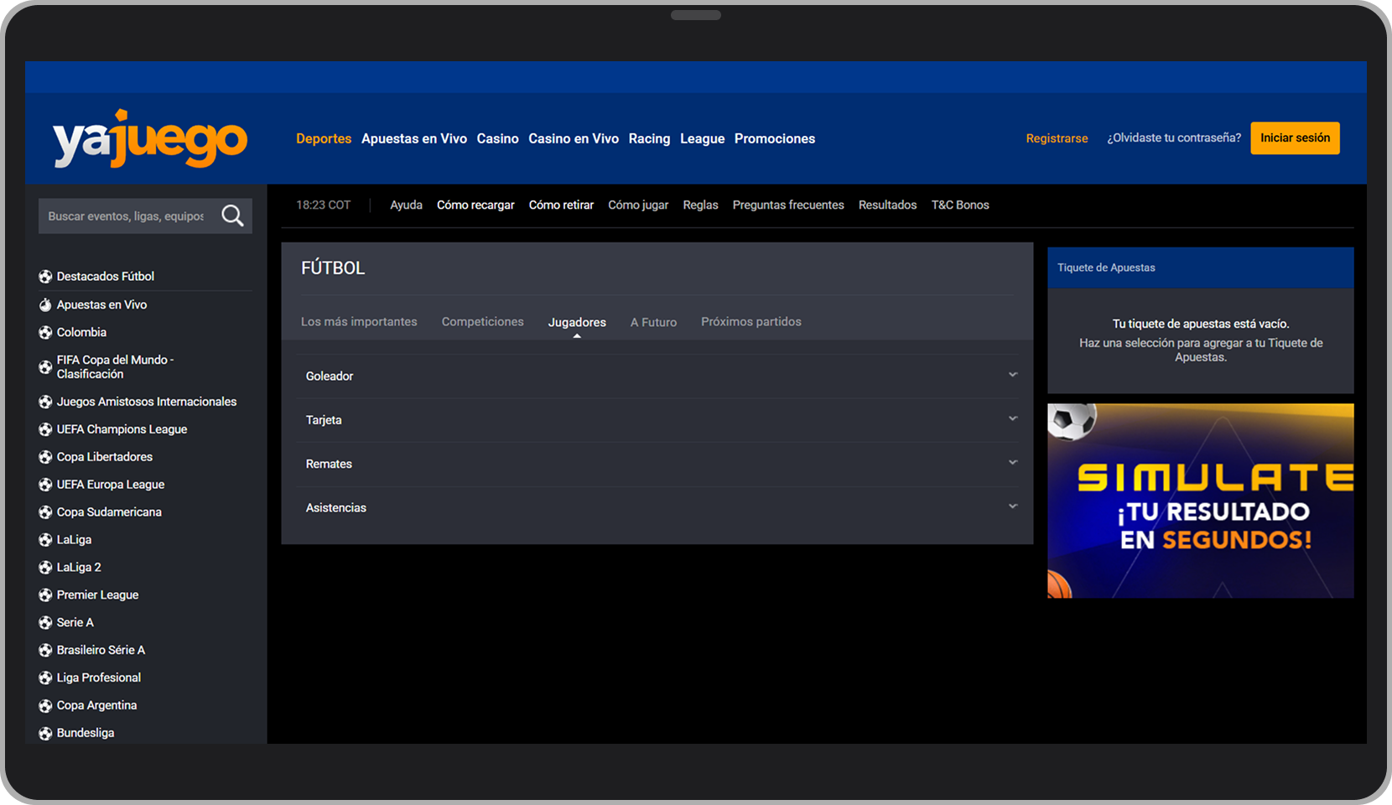
Task: Click ball icon beside Copa Libertadores
Action: click(x=45, y=458)
